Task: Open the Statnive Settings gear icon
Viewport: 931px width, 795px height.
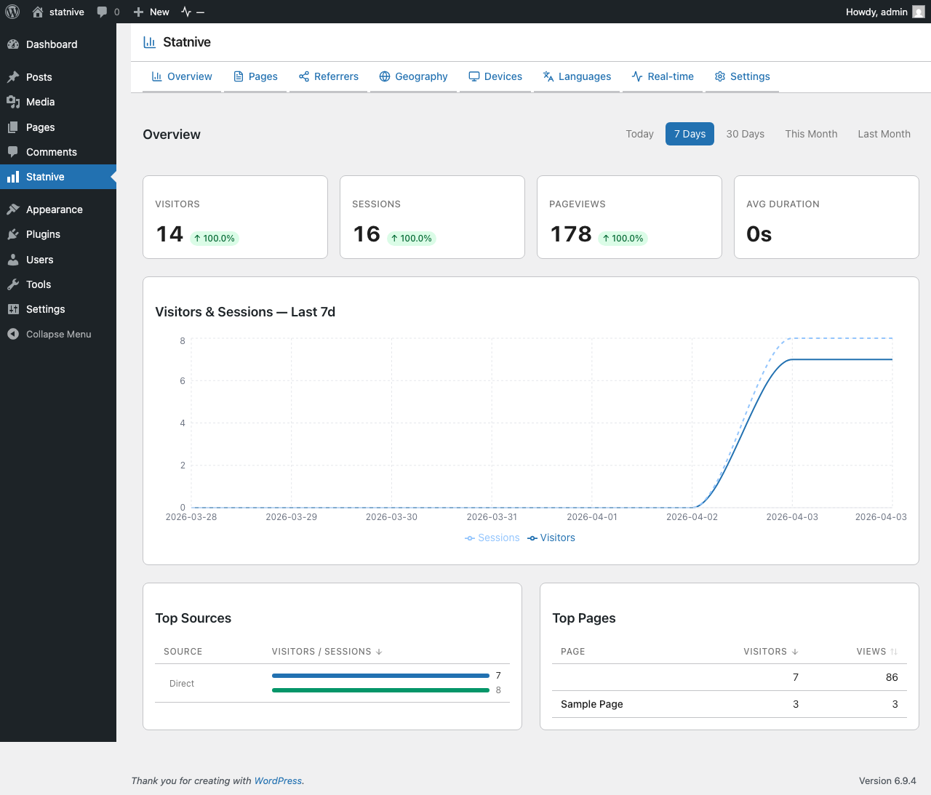Action: 720,76
